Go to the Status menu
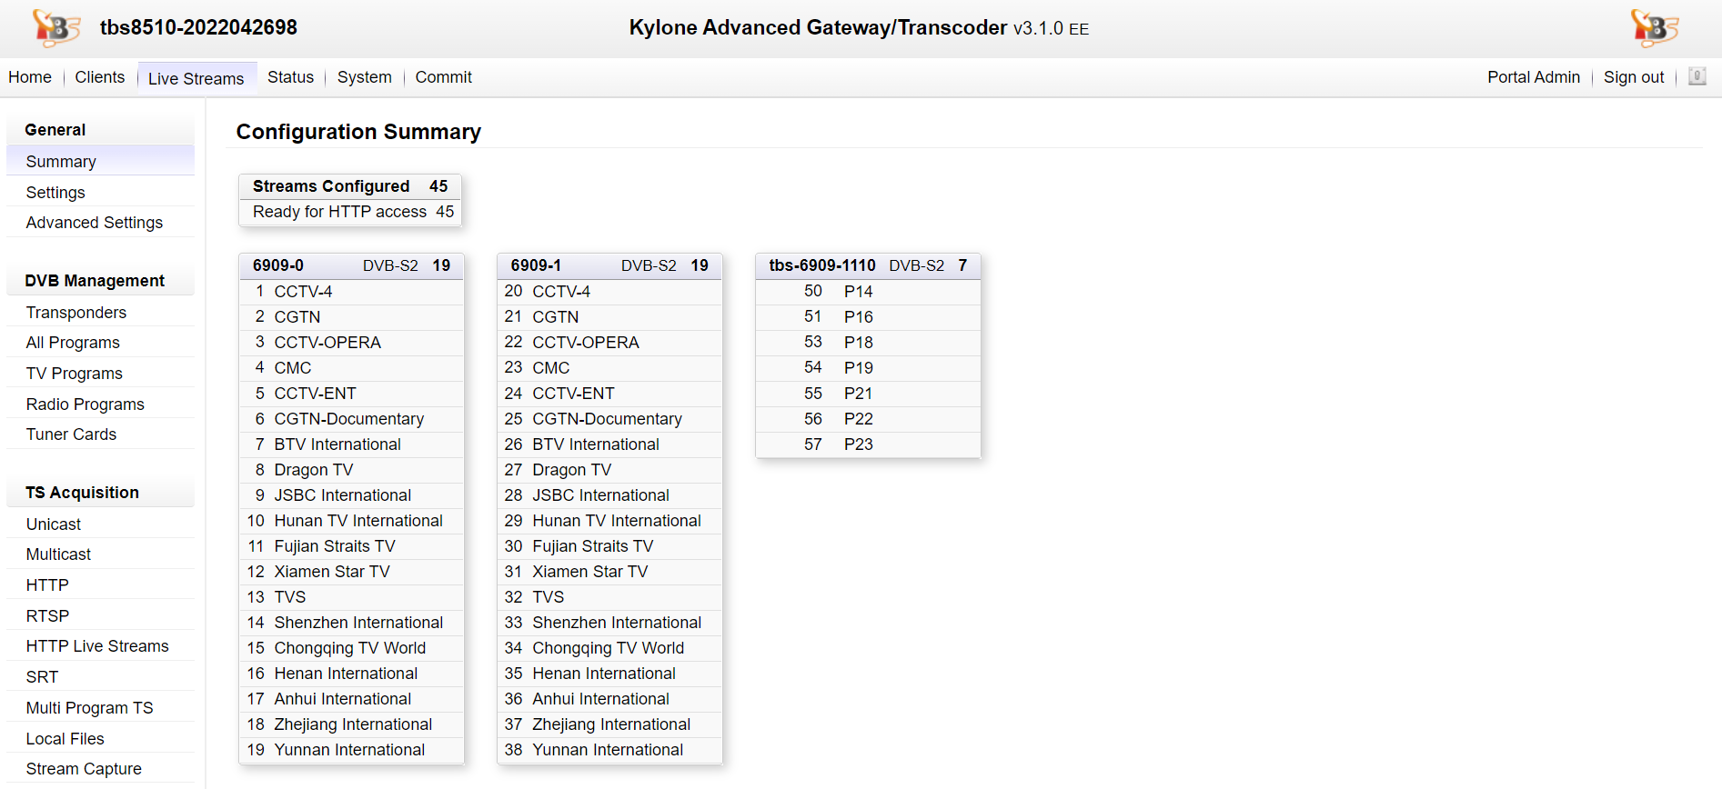This screenshot has height=789, width=1722. point(290,77)
